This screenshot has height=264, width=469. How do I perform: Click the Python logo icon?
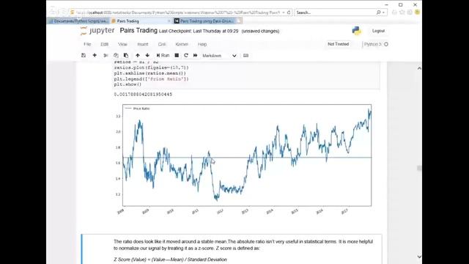click(x=357, y=31)
